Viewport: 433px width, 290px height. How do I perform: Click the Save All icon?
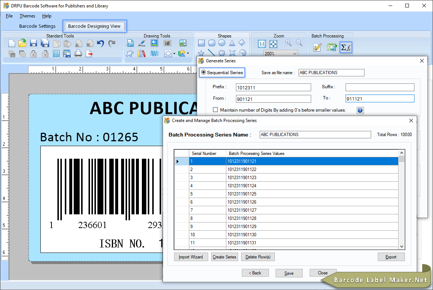point(45,43)
